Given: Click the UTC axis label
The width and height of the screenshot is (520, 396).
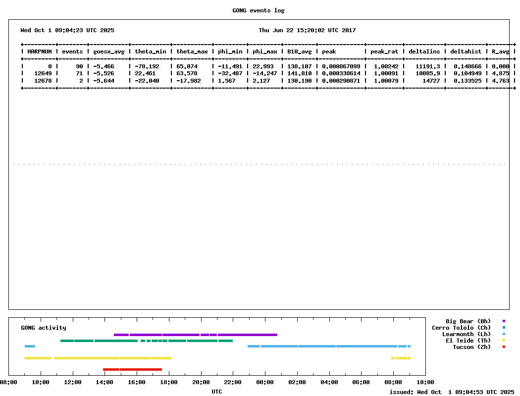Looking at the screenshot, I should click(217, 392).
